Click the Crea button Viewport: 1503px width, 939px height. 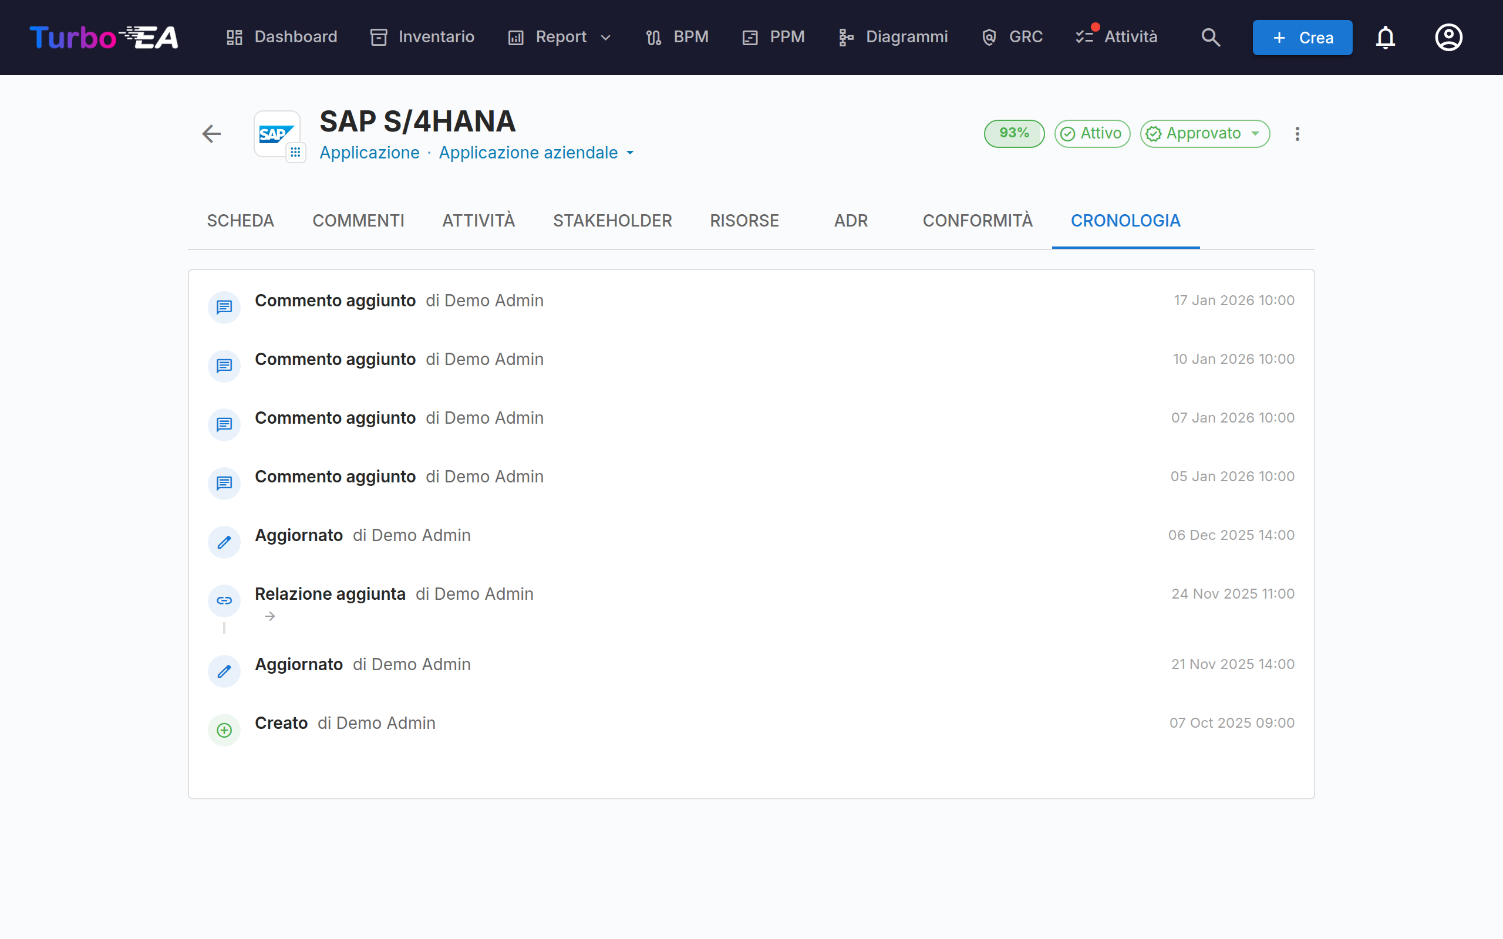[1302, 37]
